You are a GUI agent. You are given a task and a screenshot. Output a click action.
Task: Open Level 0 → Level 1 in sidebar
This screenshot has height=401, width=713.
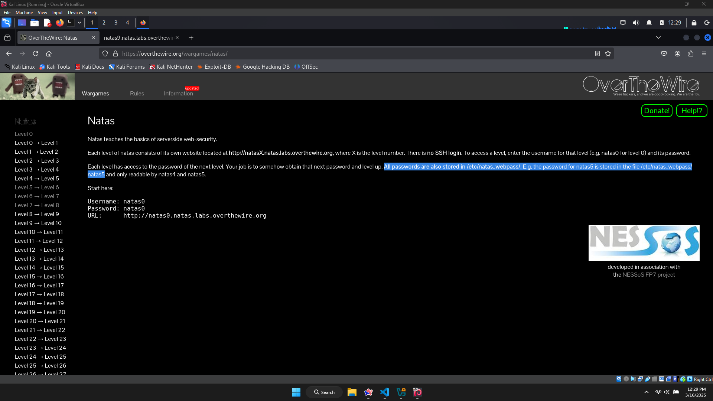(36, 143)
